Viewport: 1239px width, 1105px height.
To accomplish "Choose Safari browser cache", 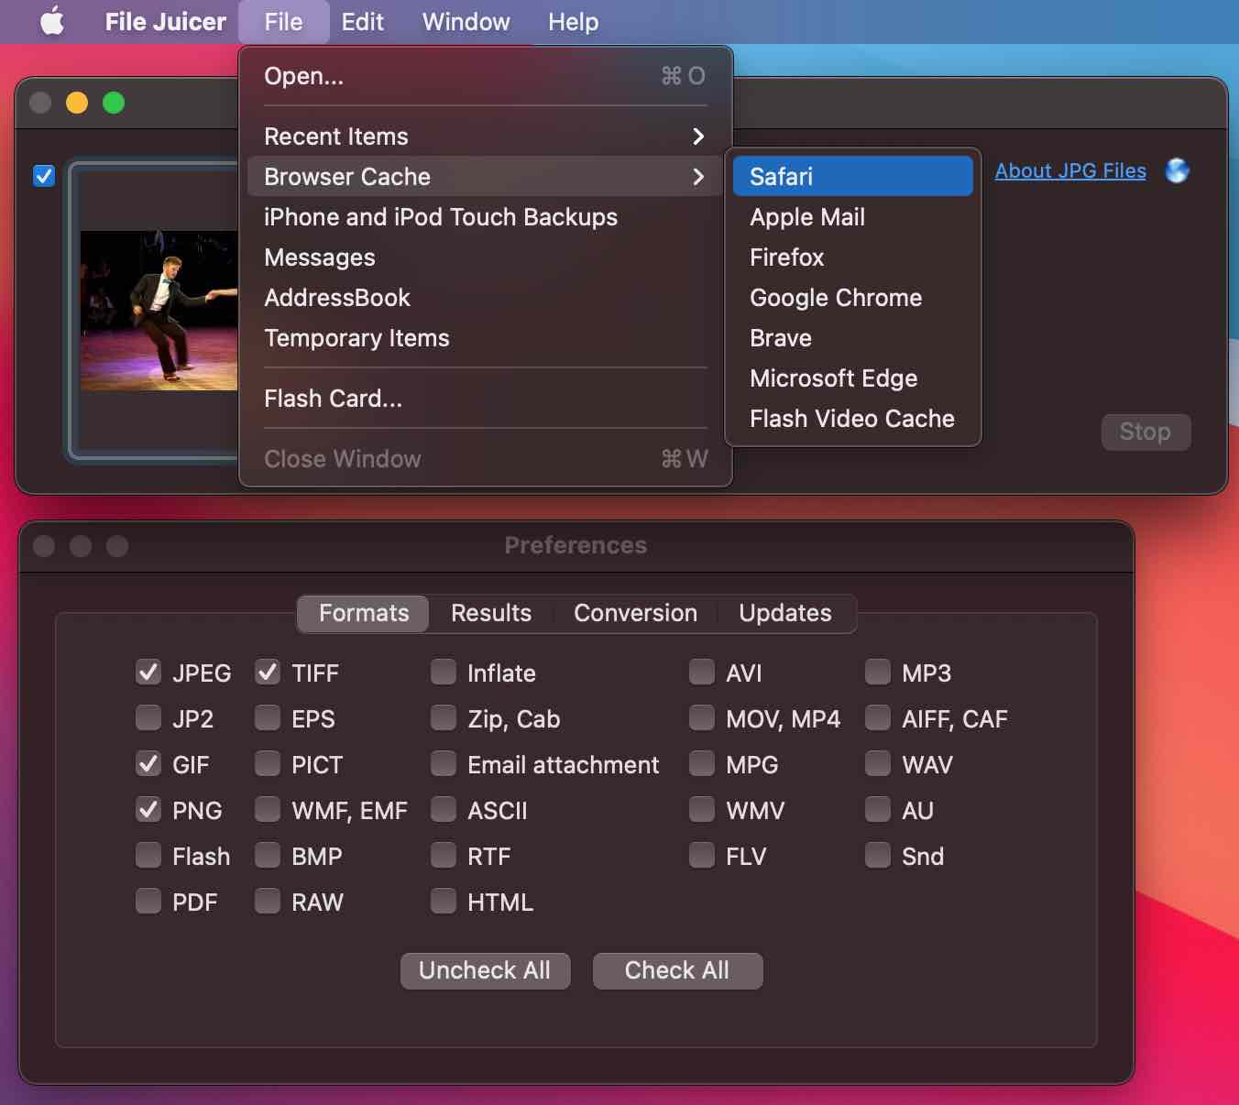I will [852, 176].
